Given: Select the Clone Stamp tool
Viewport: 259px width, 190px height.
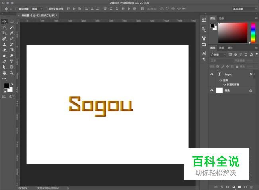Looking at the screenshot, I should [x=4, y=44].
